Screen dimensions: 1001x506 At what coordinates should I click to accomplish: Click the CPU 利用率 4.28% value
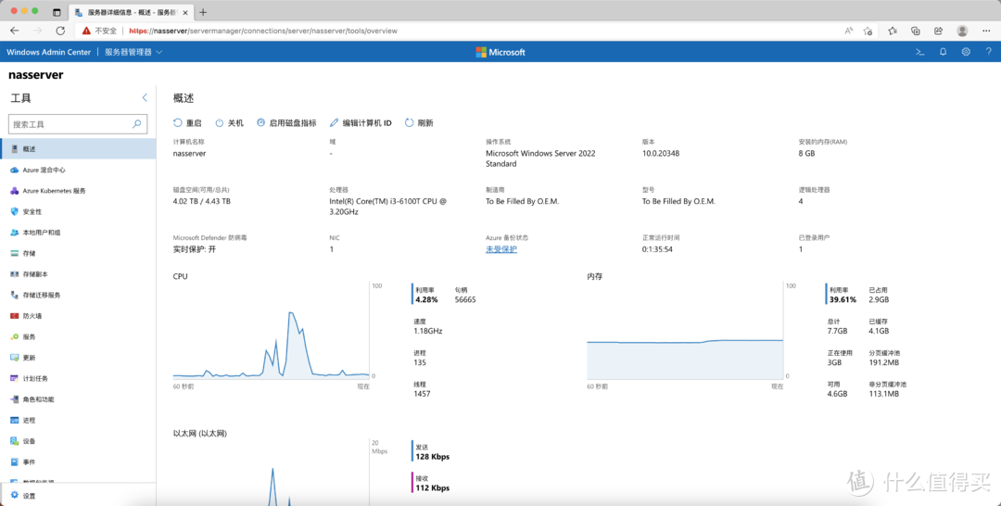click(426, 299)
